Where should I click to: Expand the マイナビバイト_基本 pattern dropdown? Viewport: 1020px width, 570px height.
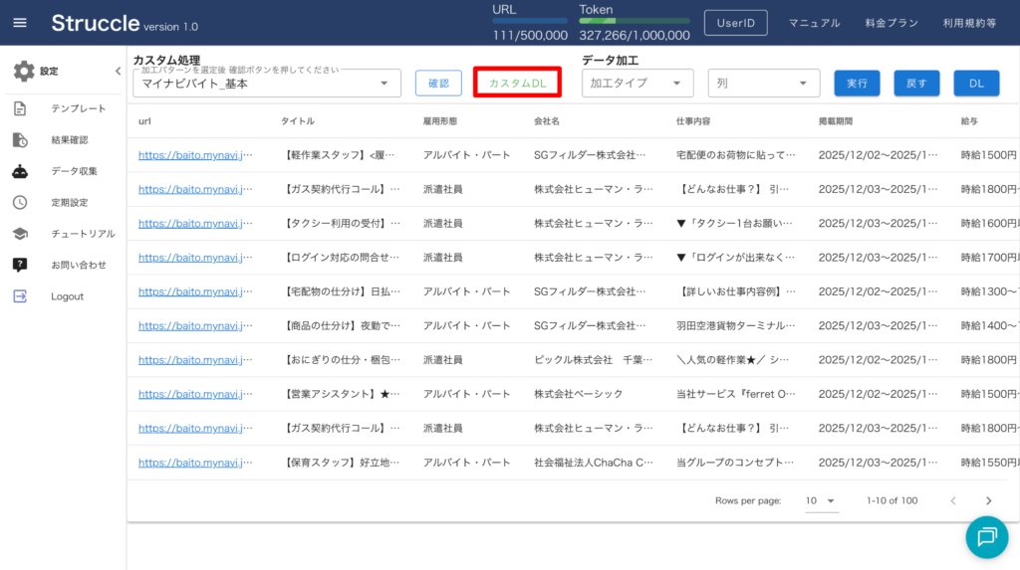point(384,84)
